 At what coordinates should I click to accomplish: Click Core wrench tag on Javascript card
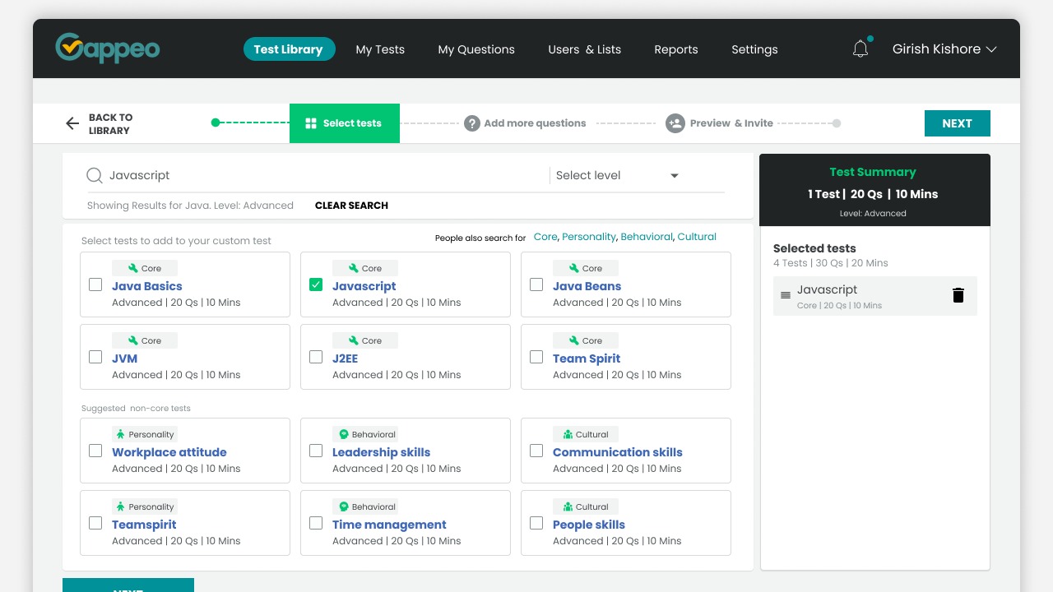point(365,268)
